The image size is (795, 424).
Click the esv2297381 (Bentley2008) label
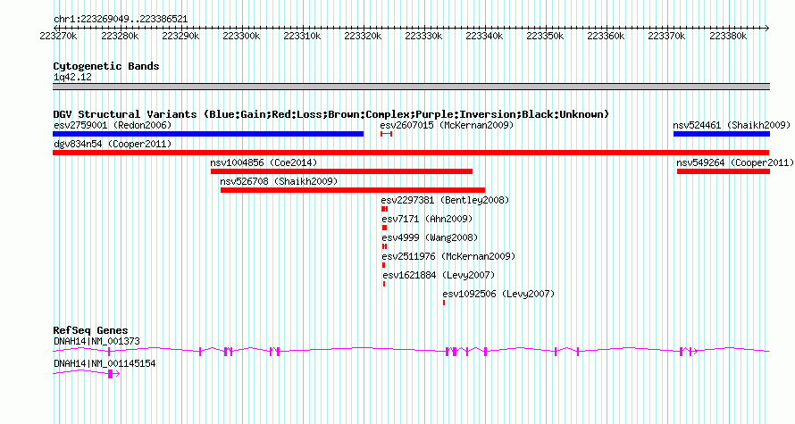click(x=445, y=200)
